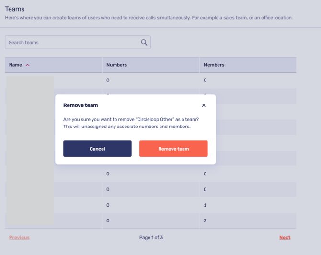Click the Name column header text
Image resolution: width=321 pixels, height=255 pixels.
[x=15, y=65]
